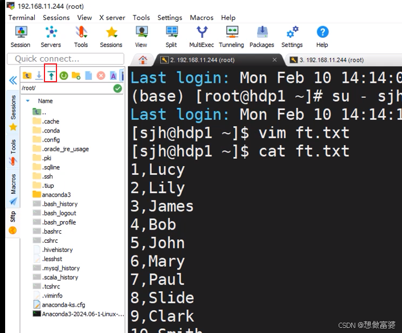Open the Tools menu

pos(141,18)
